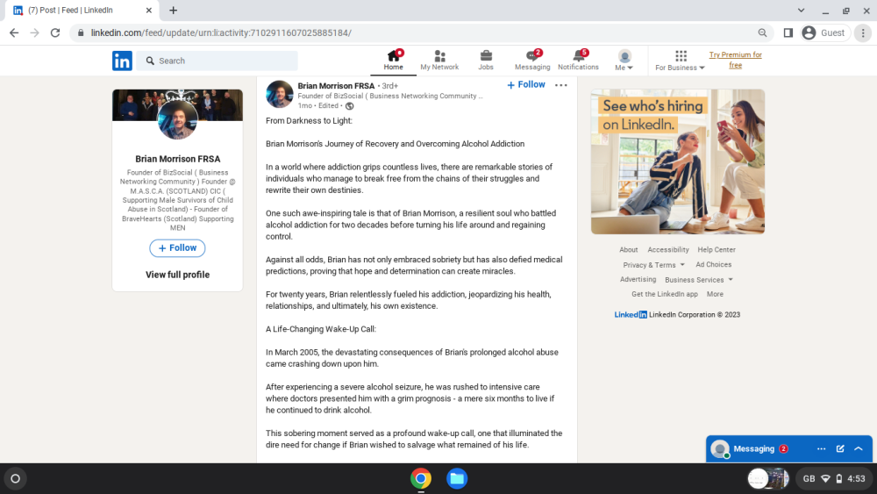The image size is (877, 494).
Task: Expand the Messaging overlay chevron
Action: tap(859, 448)
